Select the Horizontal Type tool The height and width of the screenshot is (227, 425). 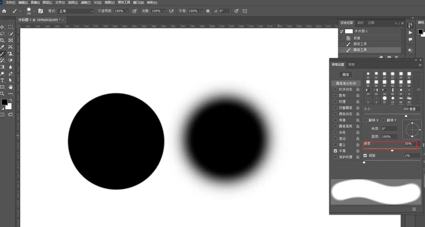tap(2, 80)
